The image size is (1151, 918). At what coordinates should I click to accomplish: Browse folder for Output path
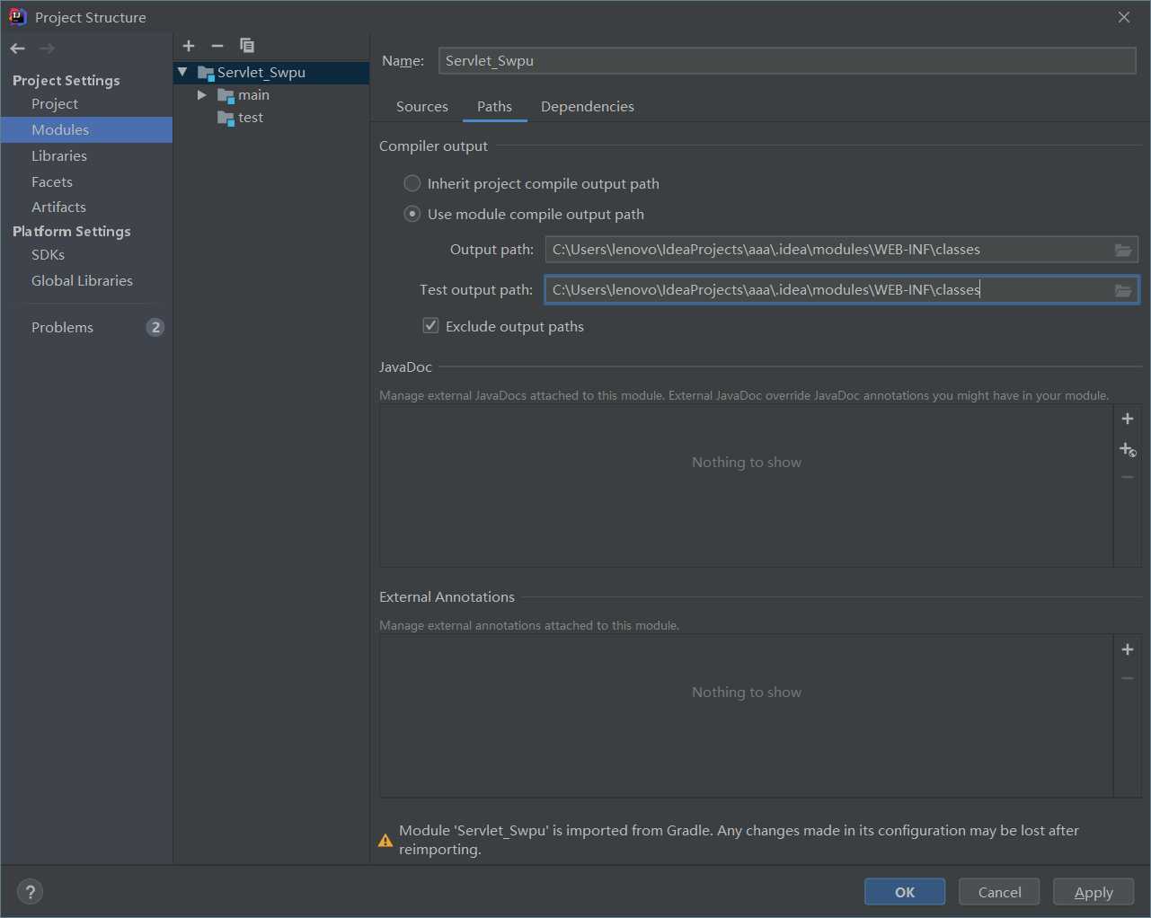click(x=1123, y=250)
